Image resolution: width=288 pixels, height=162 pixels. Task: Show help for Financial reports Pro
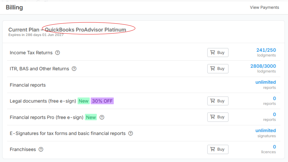[102, 117]
